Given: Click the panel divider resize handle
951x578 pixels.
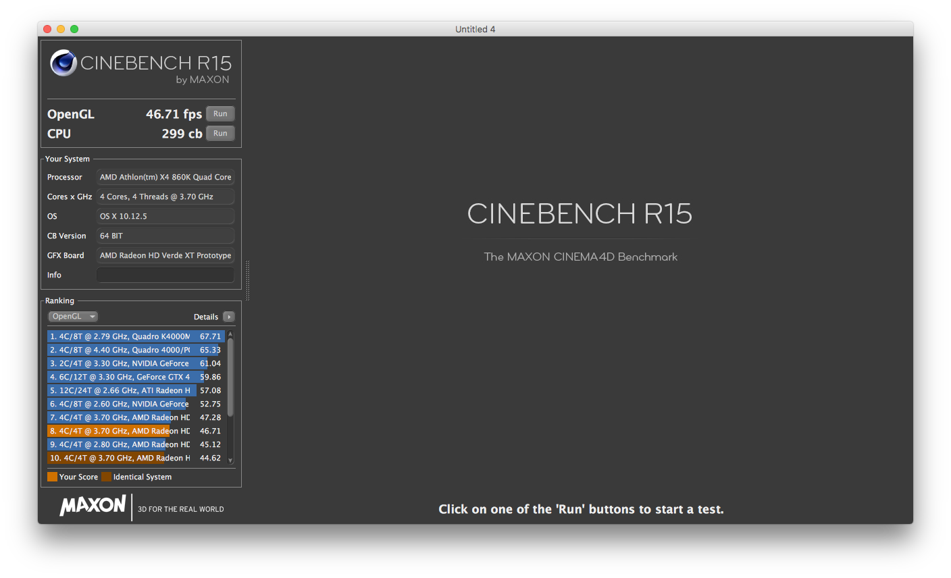Looking at the screenshot, I should point(247,280).
